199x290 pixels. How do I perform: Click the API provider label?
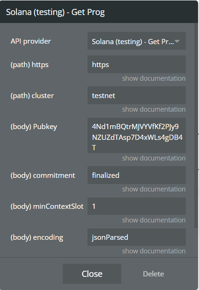[x=30, y=41]
